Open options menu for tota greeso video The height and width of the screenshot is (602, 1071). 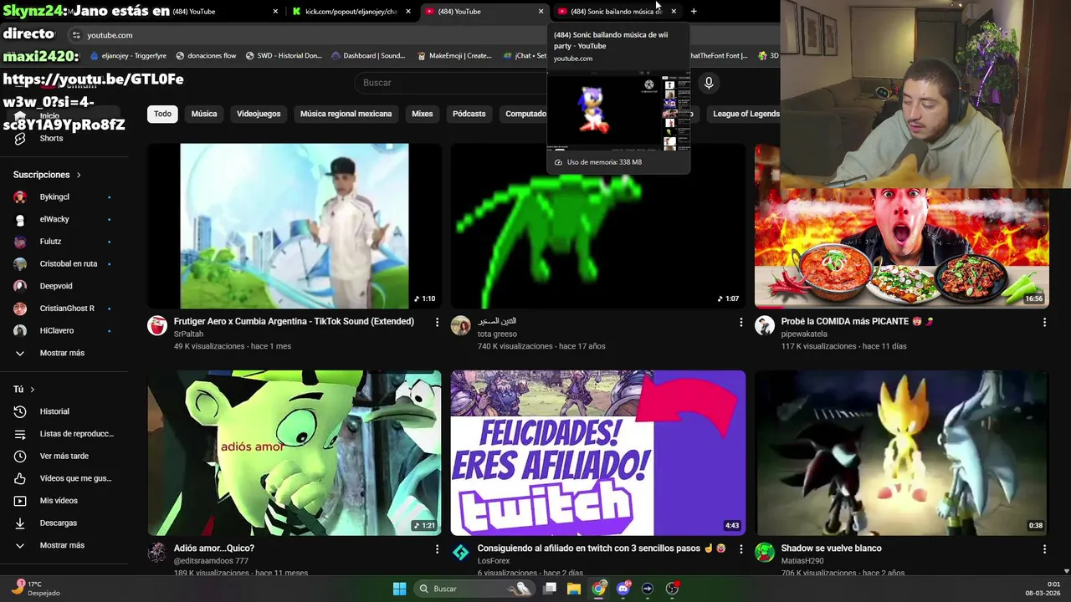740,322
